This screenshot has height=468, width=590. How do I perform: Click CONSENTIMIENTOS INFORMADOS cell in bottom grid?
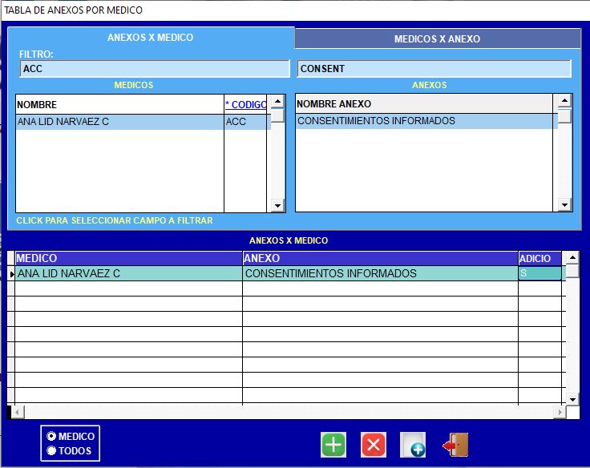click(381, 273)
